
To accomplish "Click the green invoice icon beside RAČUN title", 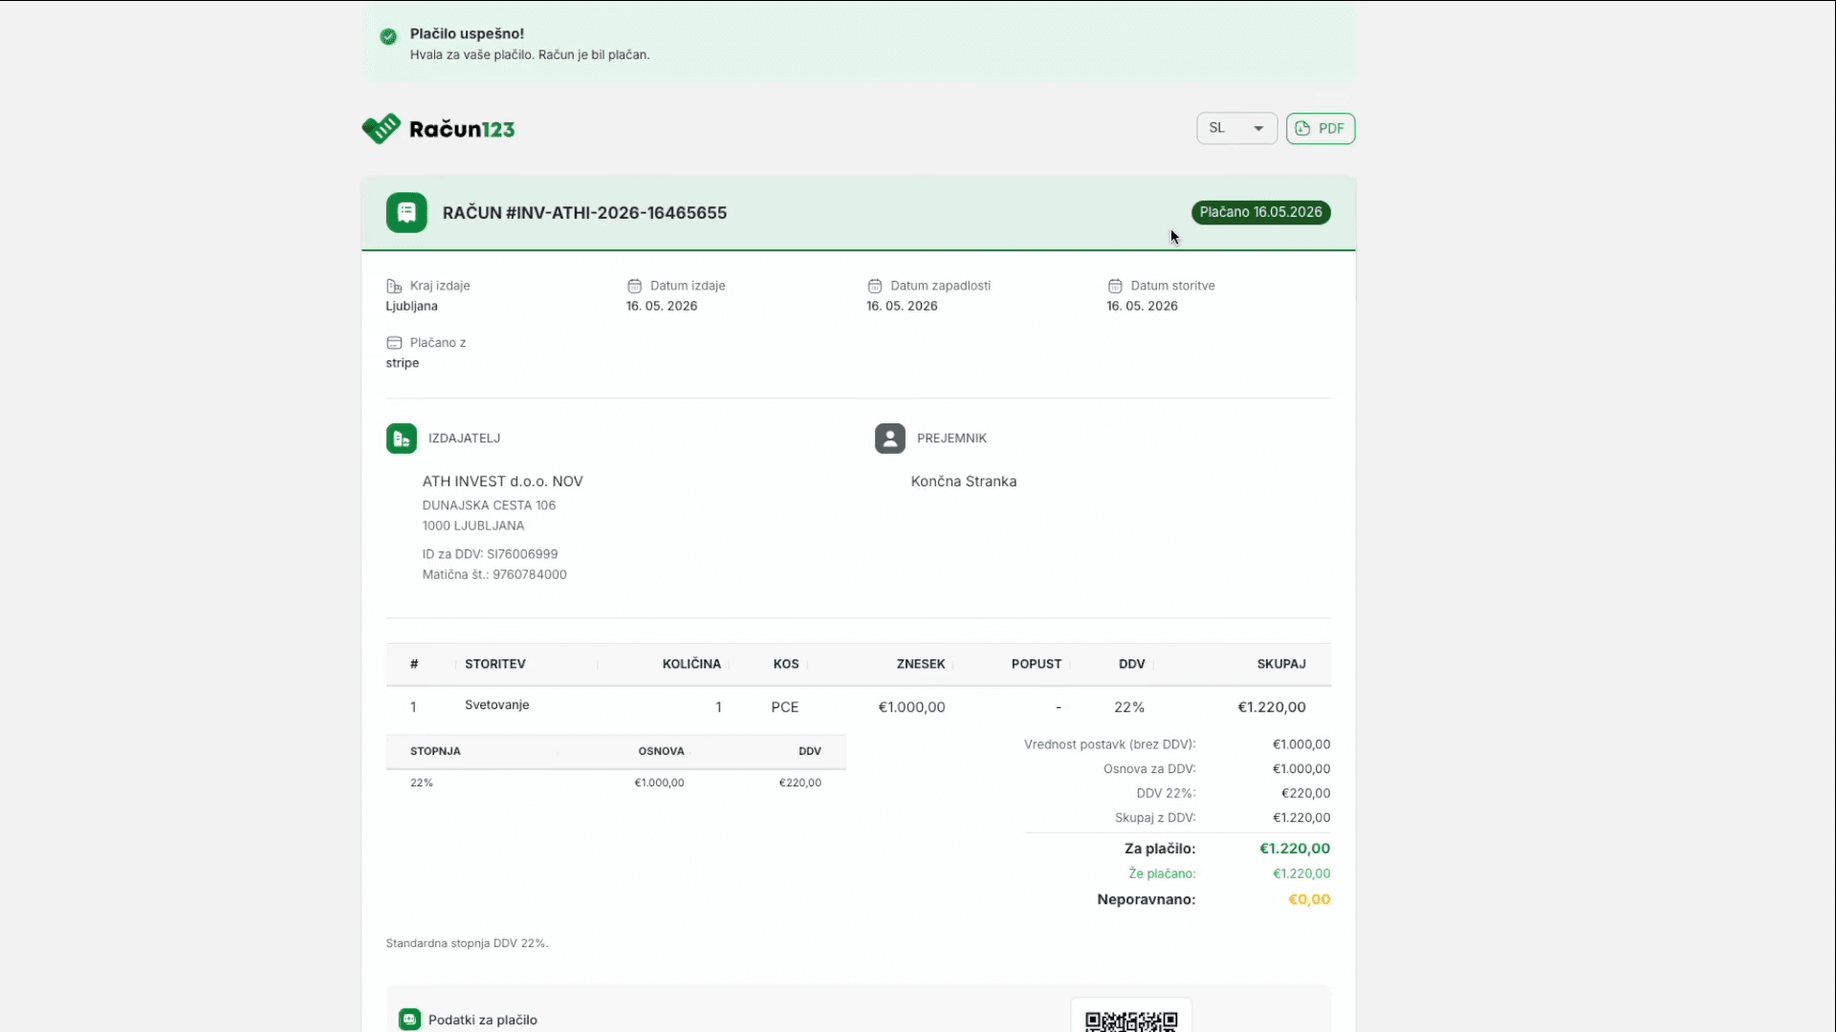I will point(406,212).
